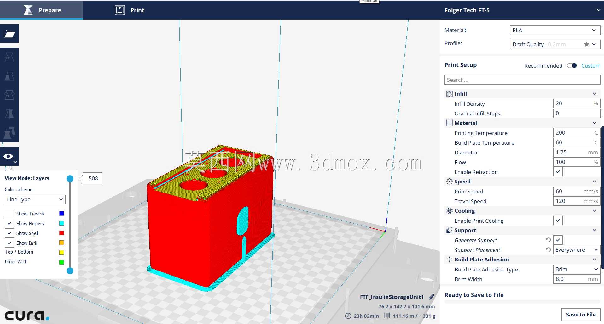Click the Build Plate Temperature field
The image size is (604, 324).
[577, 142]
